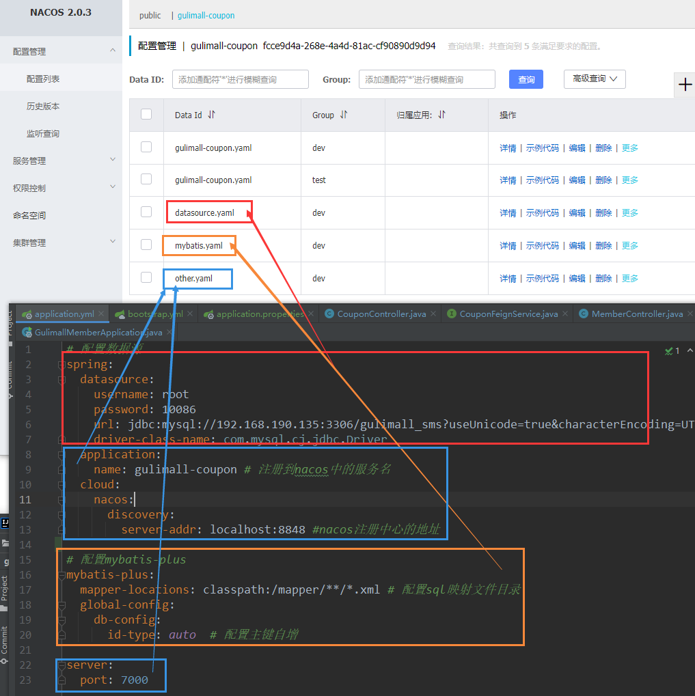The width and height of the screenshot is (695, 696).
Task: Expand the 服务管理 sidebar section
Action: tap(61, 161)
